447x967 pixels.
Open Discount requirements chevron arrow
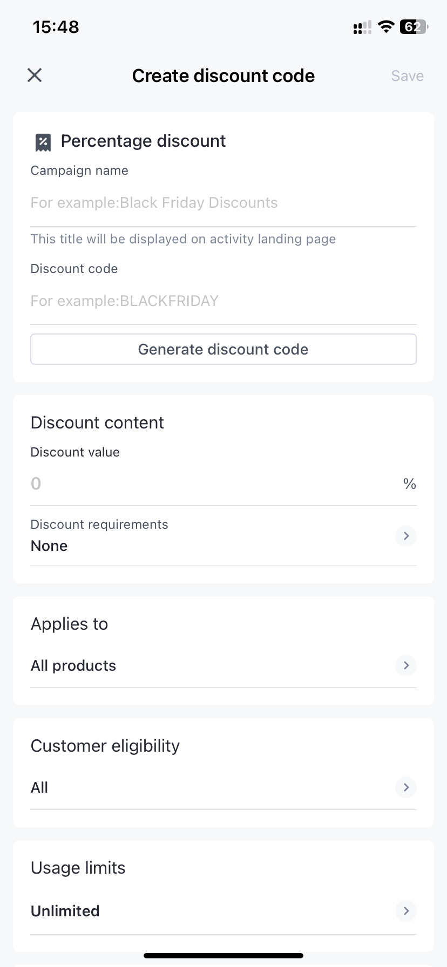coord(406,536)
